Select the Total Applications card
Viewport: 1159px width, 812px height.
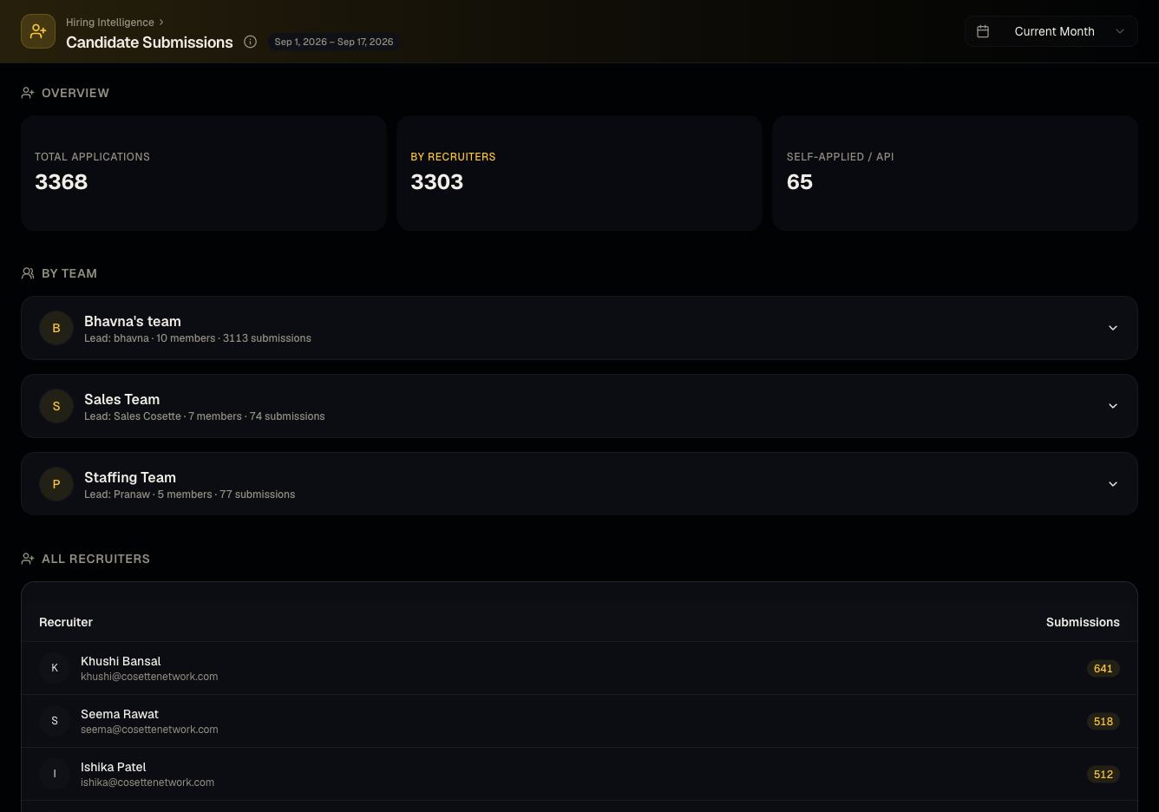pyautogui.click(x=204, y=173)
